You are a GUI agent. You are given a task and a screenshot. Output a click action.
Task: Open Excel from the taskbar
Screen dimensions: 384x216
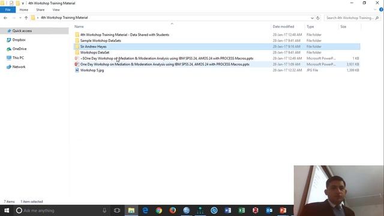click(x=241, y=211)
